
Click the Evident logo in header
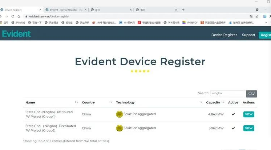point(16,34)
